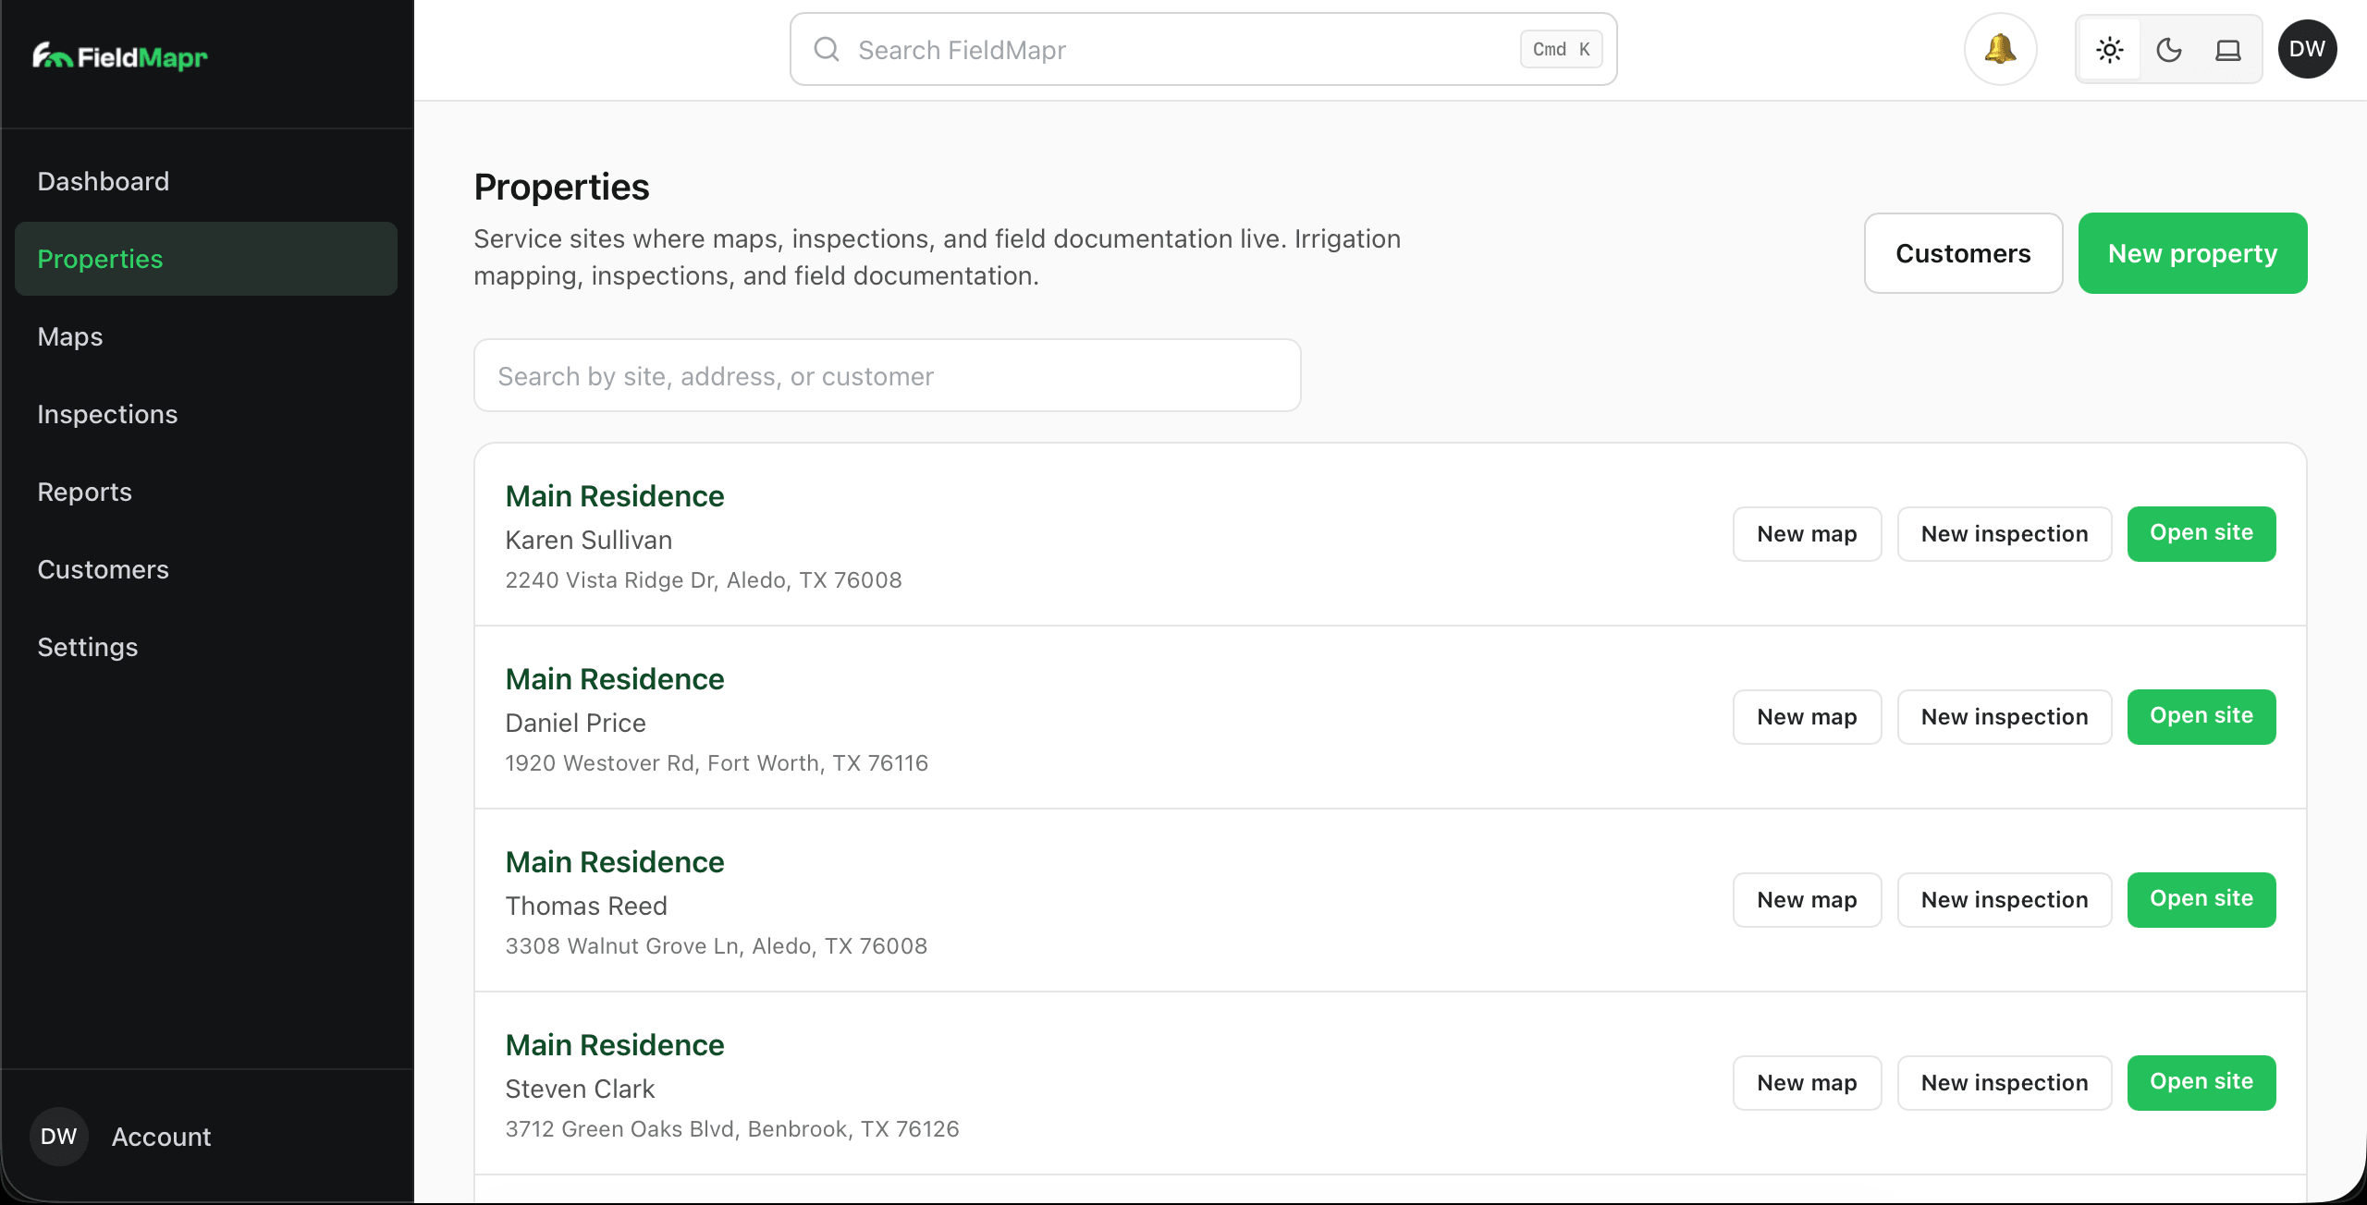Click the name Karen Sullivan

pos(589,540)
